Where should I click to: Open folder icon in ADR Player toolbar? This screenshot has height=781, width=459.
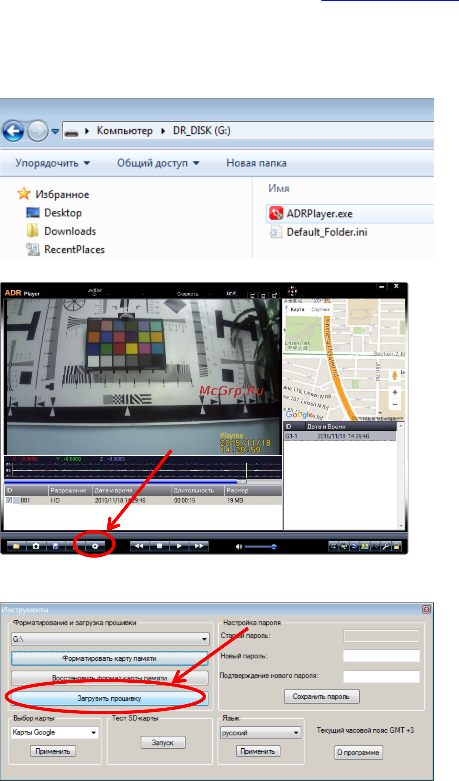pyautogui.click(x=16, y=546)
